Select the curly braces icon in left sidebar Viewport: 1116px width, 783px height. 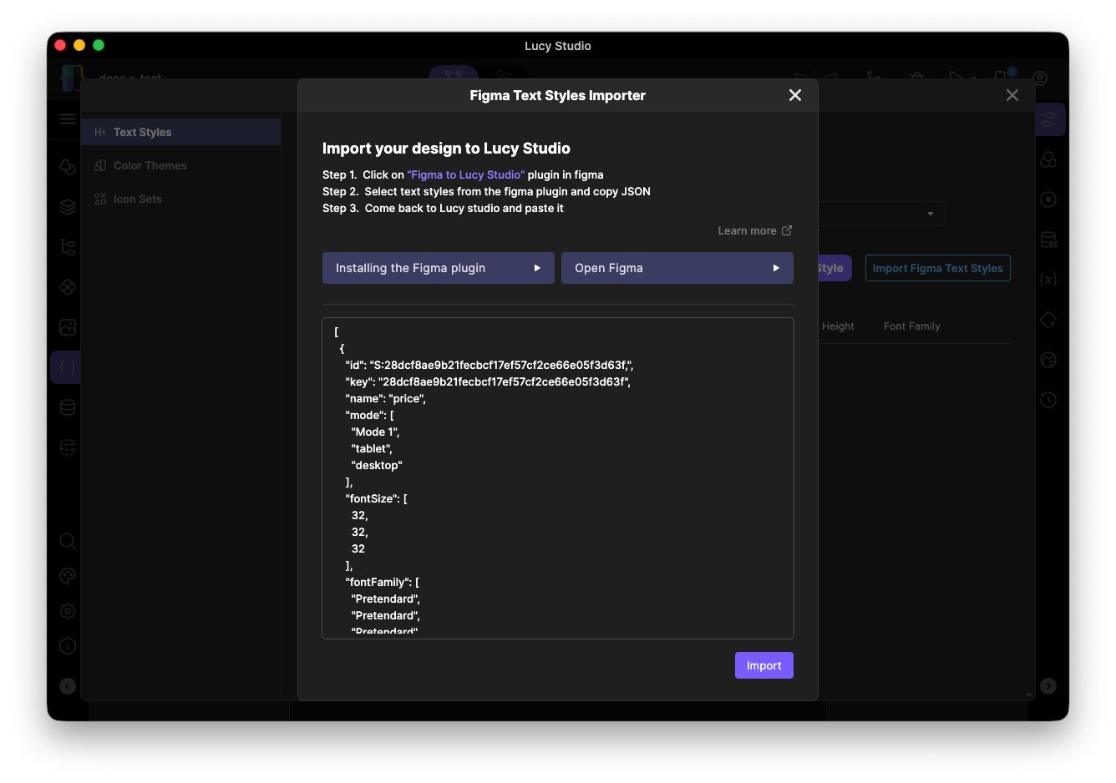[68, 367]
